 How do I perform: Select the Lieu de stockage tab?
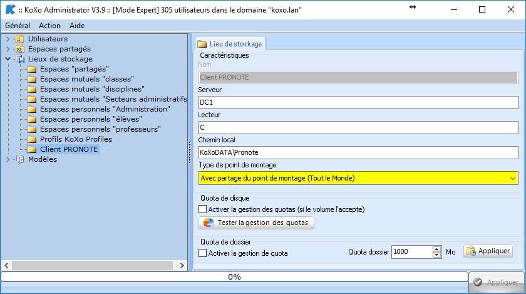coord(230,44)
